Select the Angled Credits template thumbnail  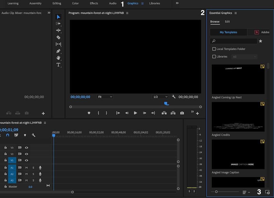[x=238, y=117]
